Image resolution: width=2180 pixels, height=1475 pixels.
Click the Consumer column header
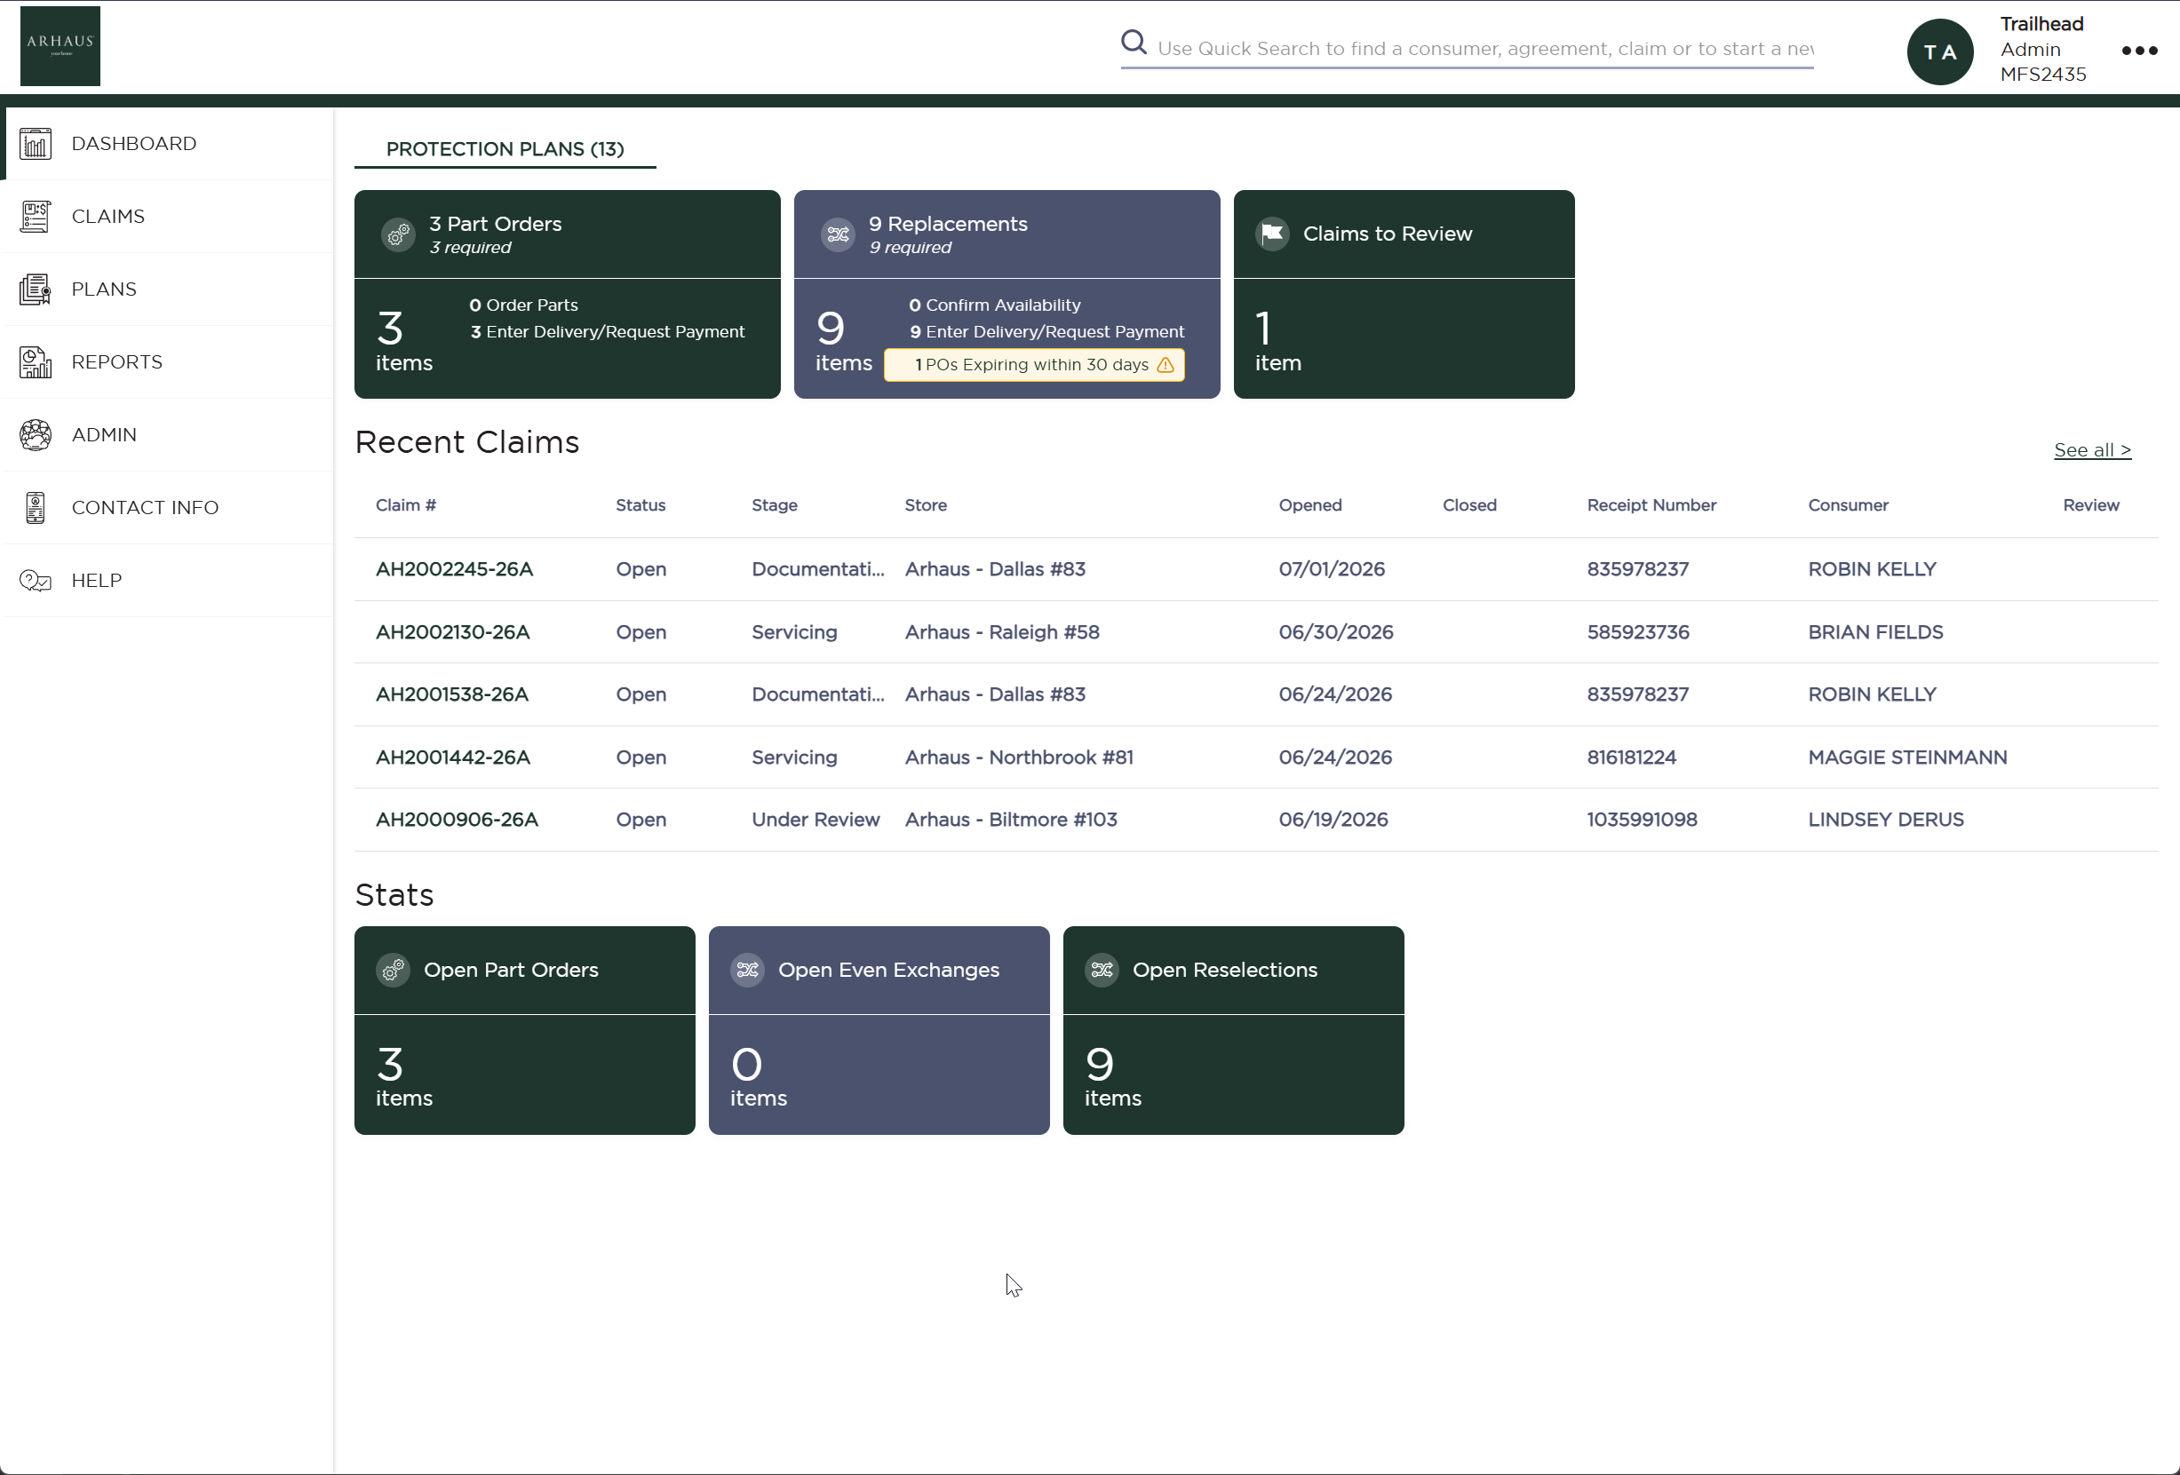(x=1848, y=505)
